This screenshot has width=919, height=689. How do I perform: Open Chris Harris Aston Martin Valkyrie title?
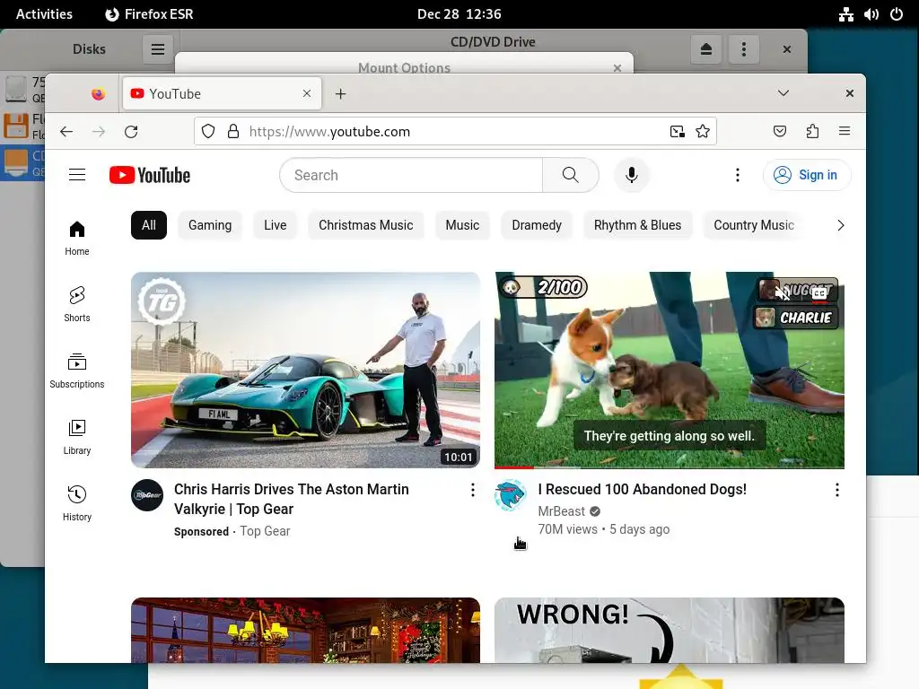pos(292,499)
